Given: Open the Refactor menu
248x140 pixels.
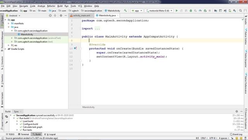Looking at the screenshot, I should pos(51,6).
